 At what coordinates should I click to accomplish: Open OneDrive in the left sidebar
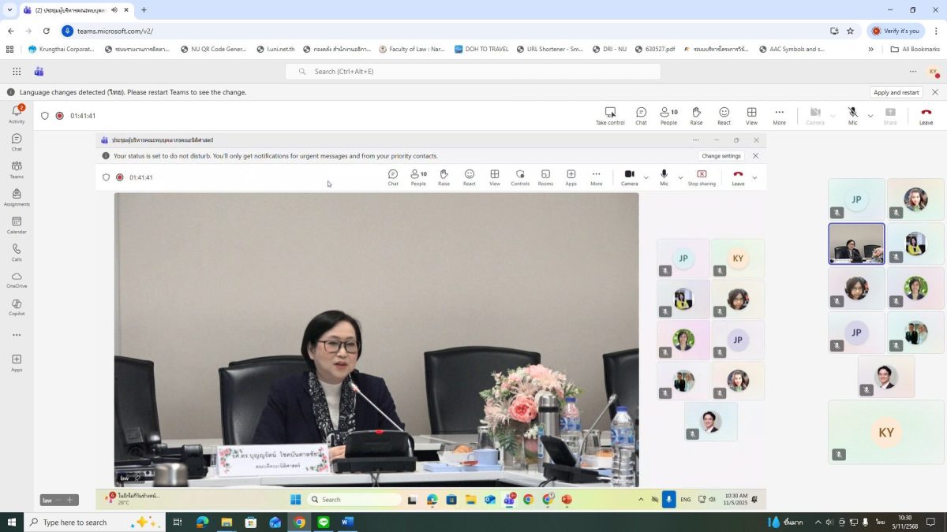click(x=17, y=279)
